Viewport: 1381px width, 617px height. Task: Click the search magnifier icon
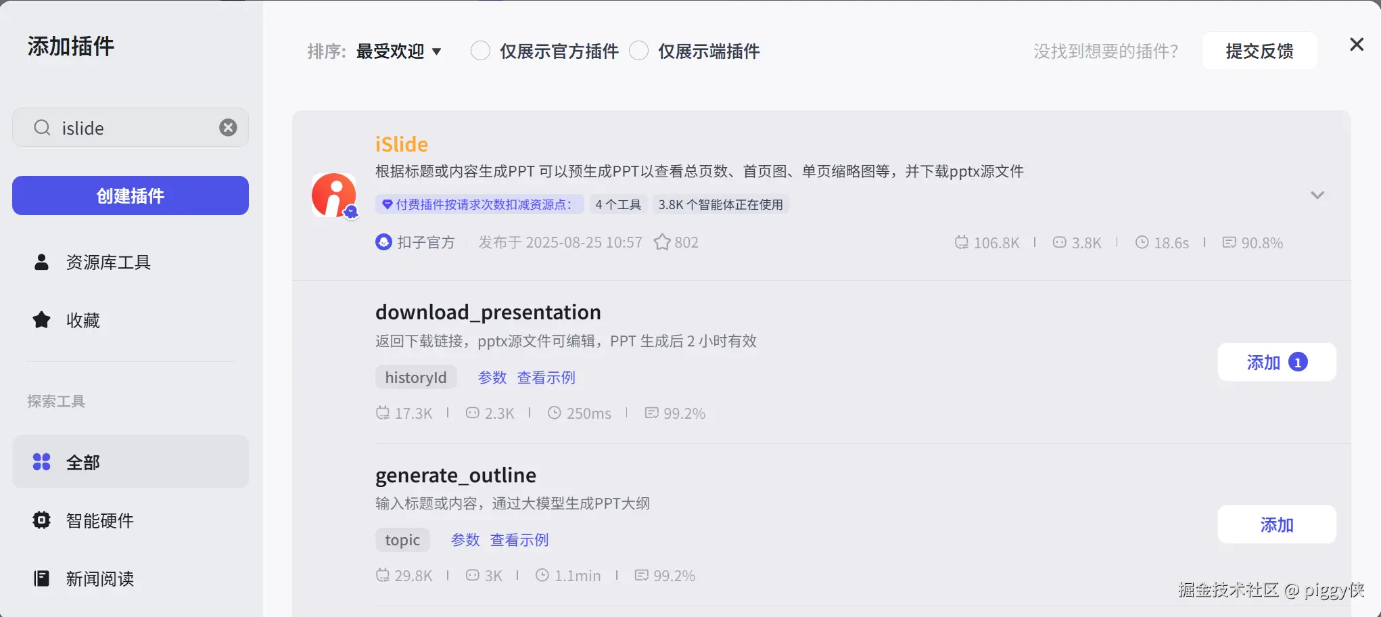click(x=42, y=128)
